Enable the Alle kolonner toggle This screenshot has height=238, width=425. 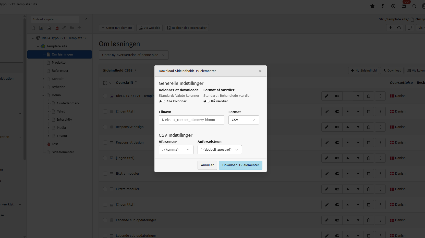[x=162, y=101]
